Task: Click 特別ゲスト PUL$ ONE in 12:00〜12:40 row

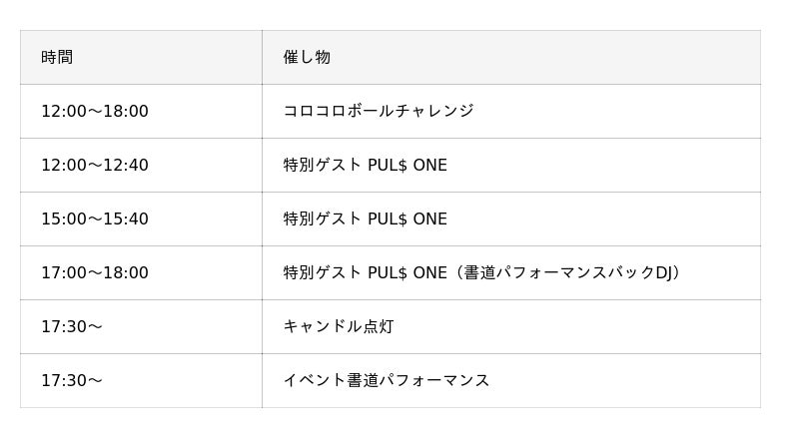Action: (365, 165)
